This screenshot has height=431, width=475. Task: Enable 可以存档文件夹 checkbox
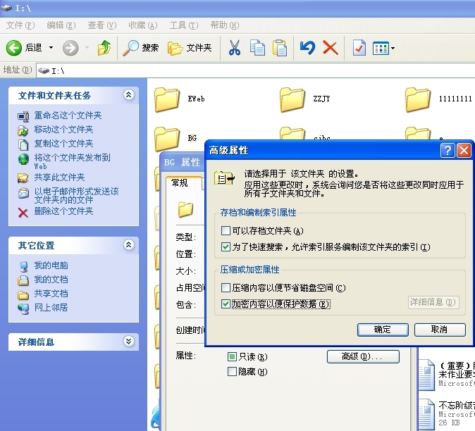(226, 231)
